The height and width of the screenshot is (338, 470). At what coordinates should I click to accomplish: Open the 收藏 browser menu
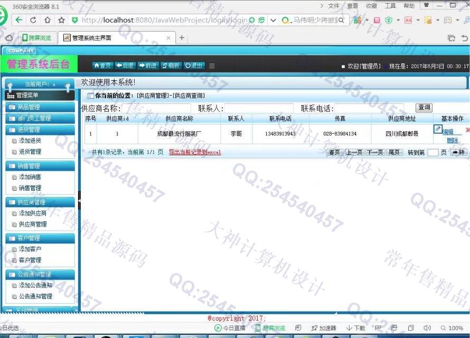371,6
